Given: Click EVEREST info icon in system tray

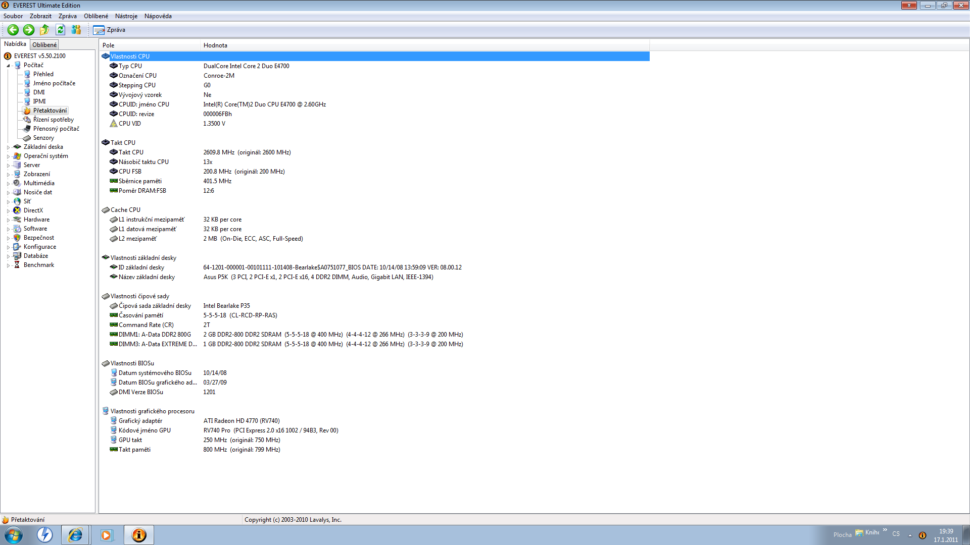Looking at the screenshot, I should click(x=922, y=535).
